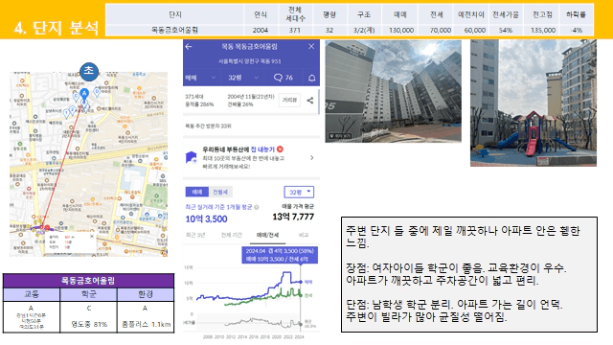Select map marker A on the map
The image size is (613, 345).
click(x=84, y=94)
